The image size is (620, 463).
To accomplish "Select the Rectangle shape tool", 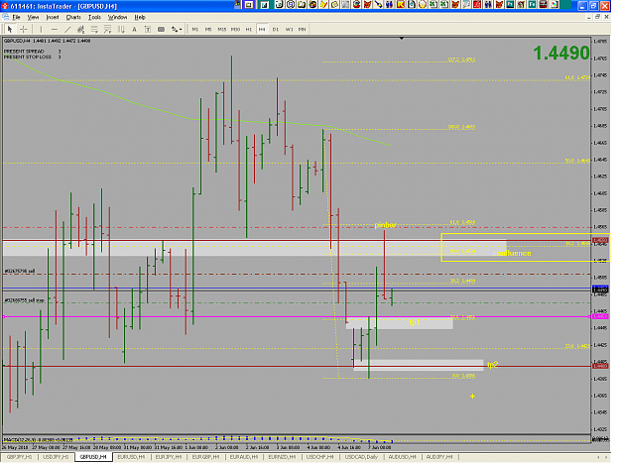I will coord(161,29).
